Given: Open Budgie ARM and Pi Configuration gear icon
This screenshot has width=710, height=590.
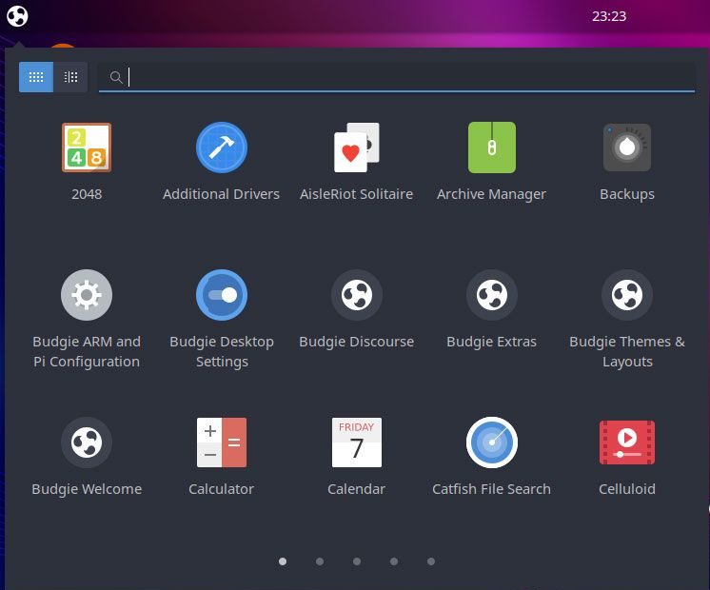Looking at the screenshot, I should tap(87, 295).
